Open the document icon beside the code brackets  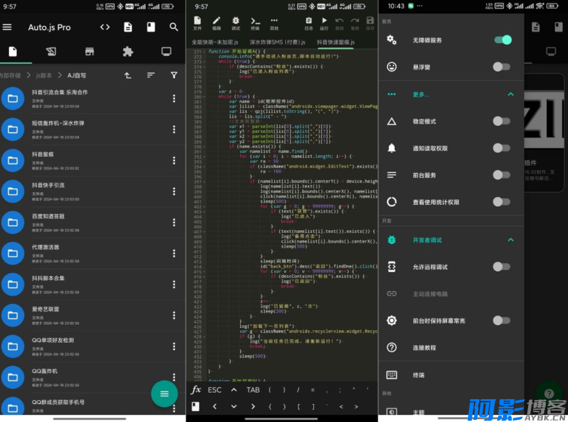128,27
